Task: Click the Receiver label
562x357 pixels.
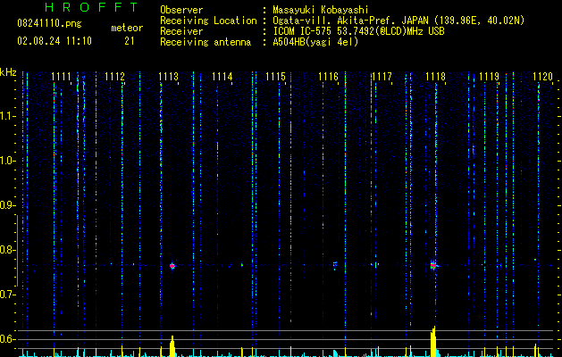Action: pos(181,31)
